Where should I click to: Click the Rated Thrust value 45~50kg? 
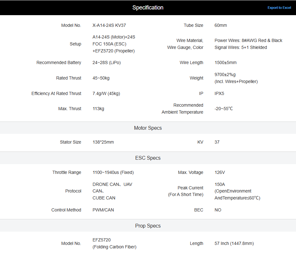pyautogui.click(x=101, y=78)
